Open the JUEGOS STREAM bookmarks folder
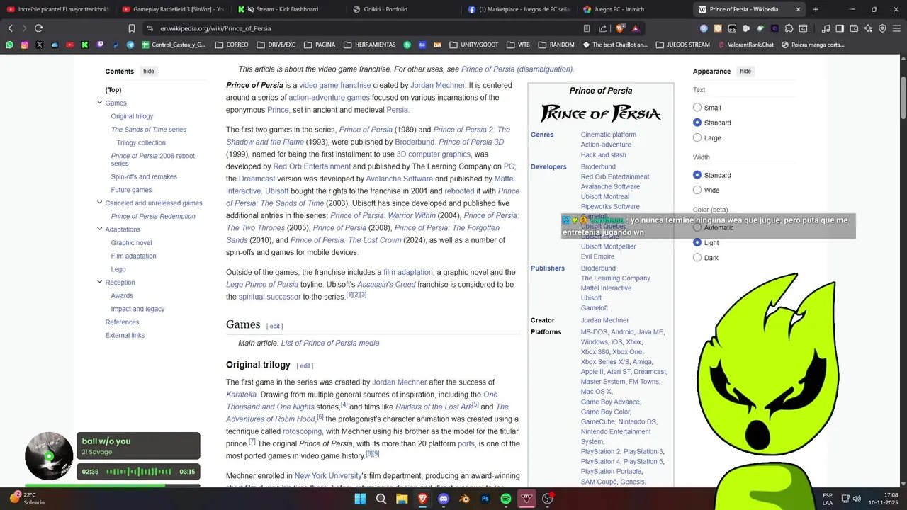 pyautogui.click(x=682, y=45)
